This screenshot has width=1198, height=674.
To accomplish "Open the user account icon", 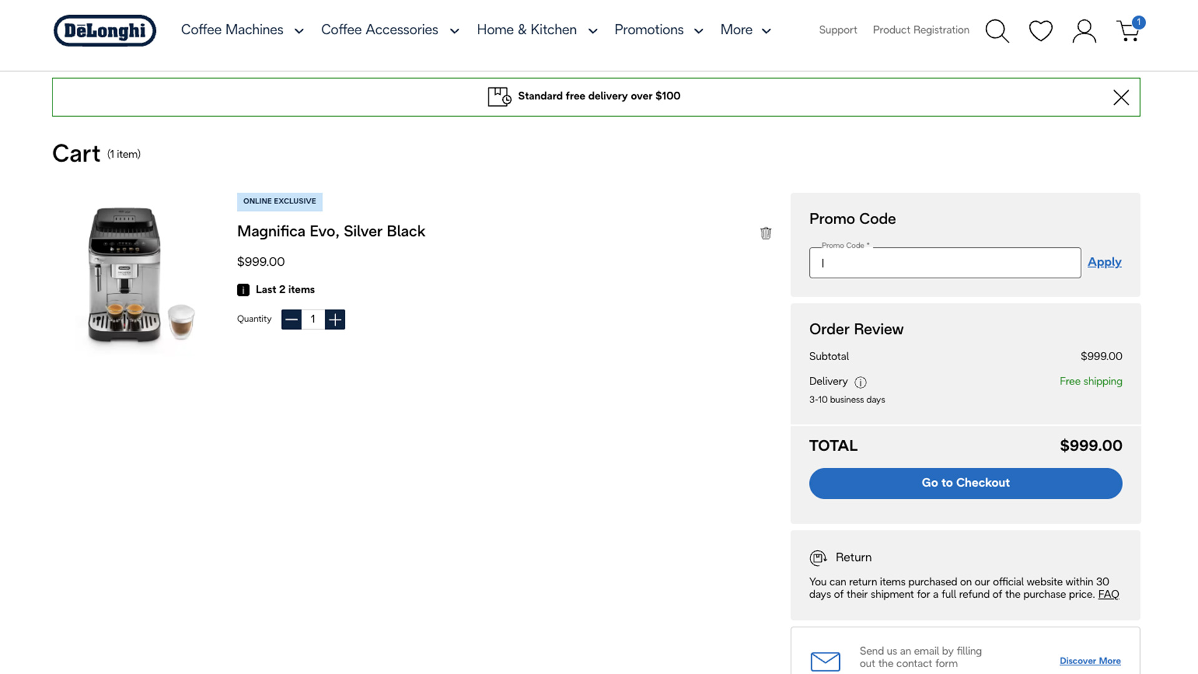I will click(1084, 31).
